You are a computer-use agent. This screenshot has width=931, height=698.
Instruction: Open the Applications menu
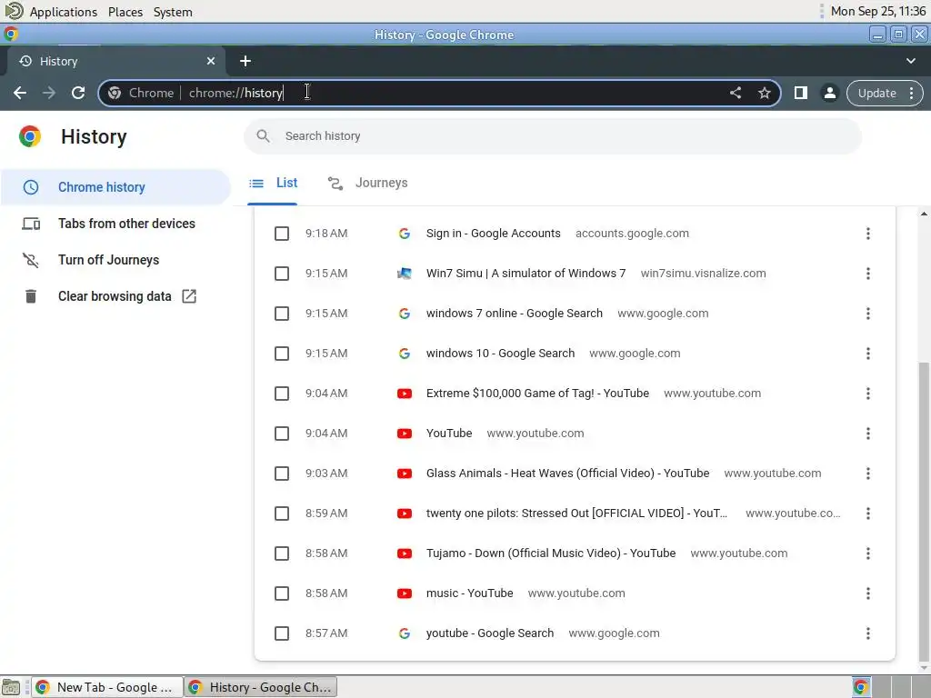click(x=63, y=12)
